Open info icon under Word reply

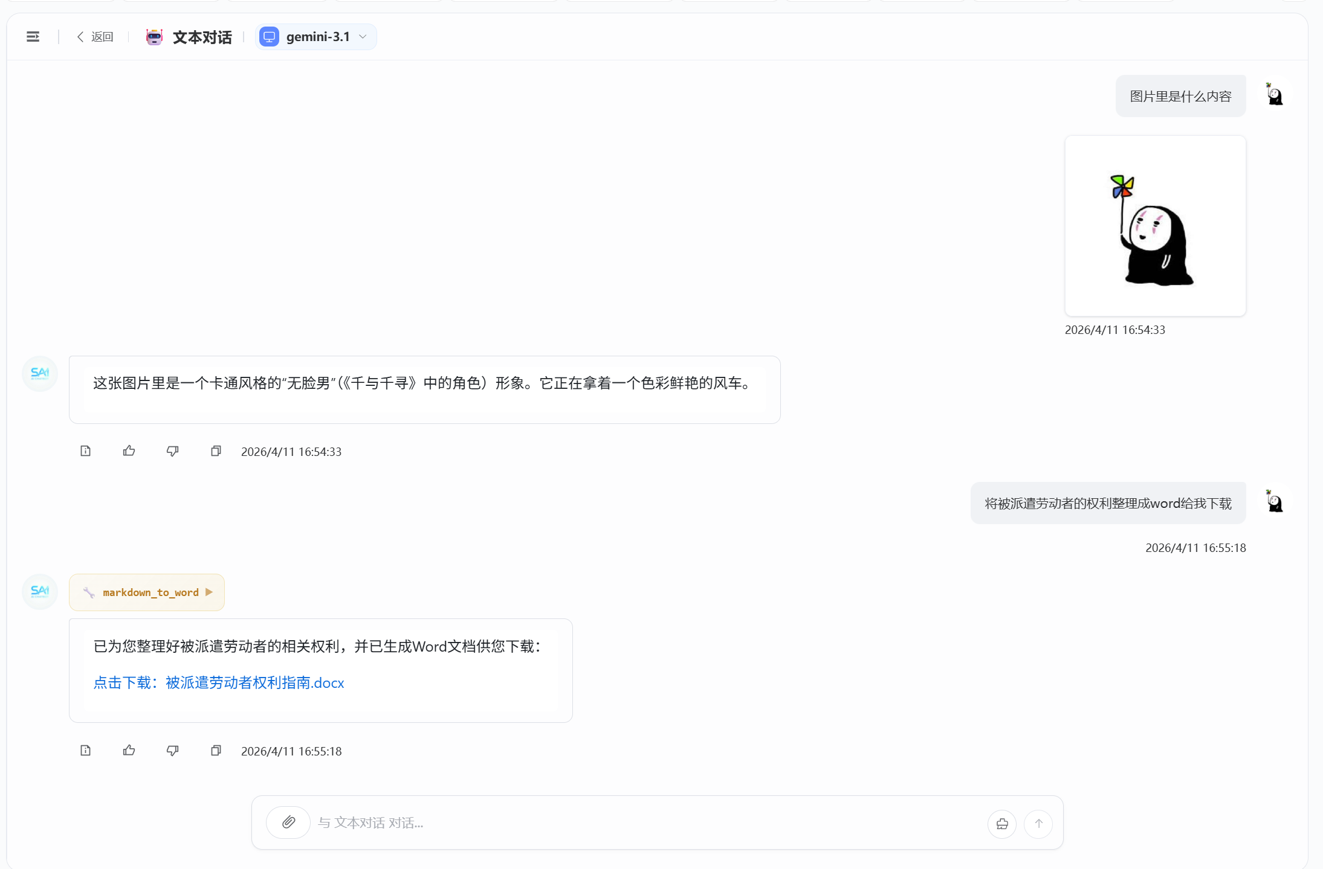click(x=85, y=751)
